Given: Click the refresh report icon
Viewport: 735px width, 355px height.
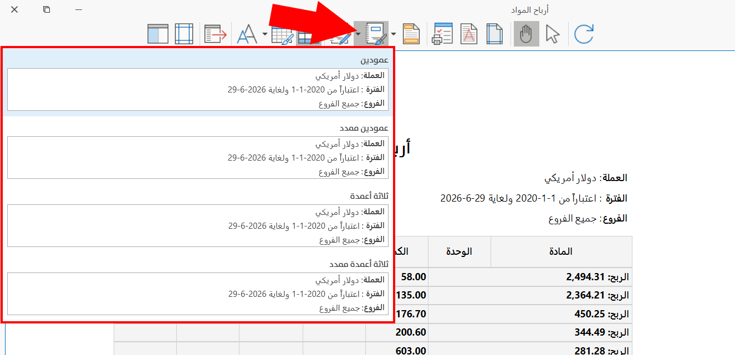Looking at the screenshot, I should [x=584, y=34].
